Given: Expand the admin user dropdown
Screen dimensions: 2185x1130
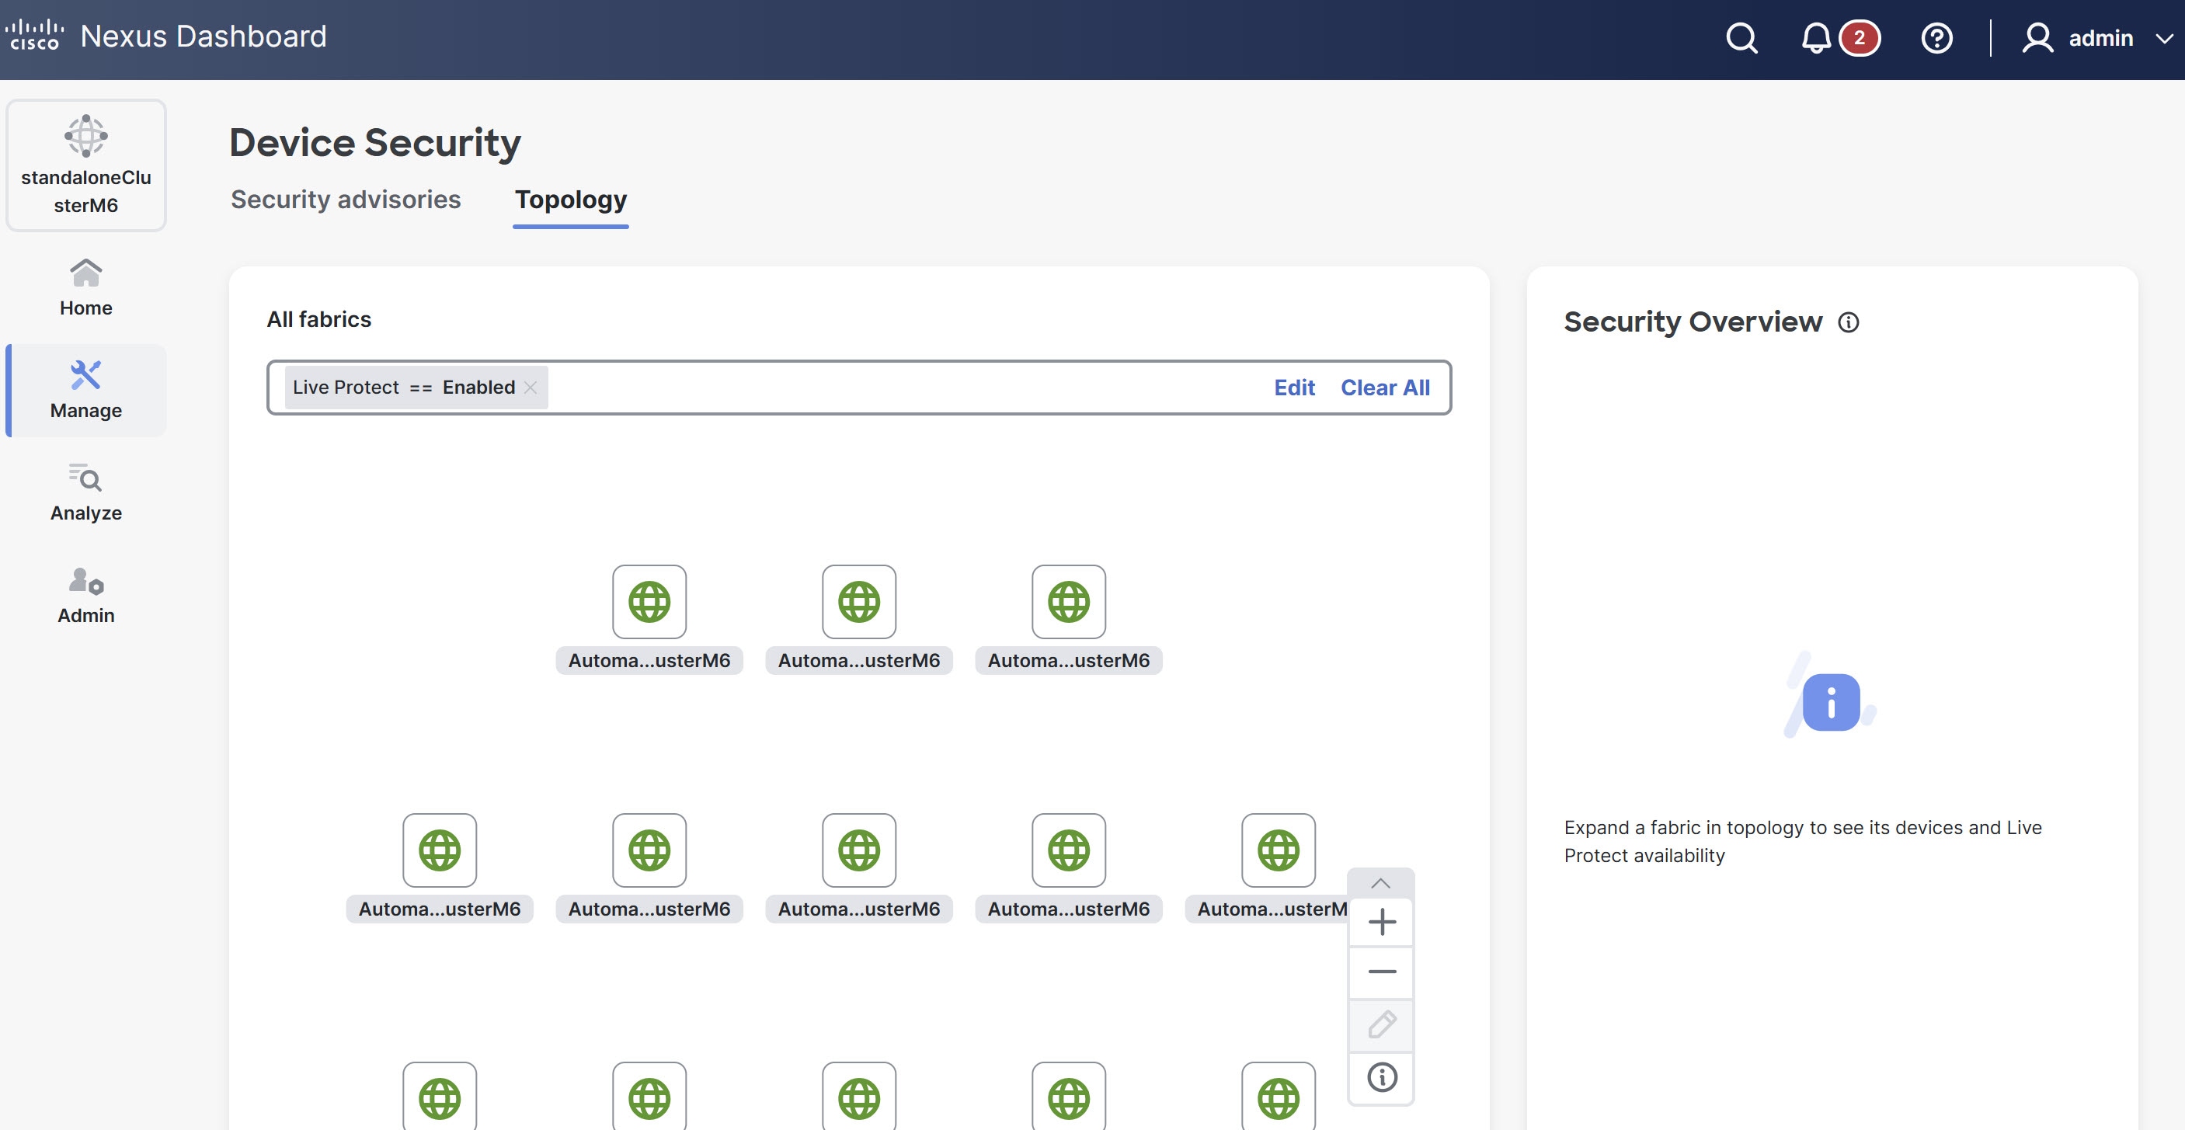Looking at the screenshot, I should pyautogui.click(x=2164, y=38).
